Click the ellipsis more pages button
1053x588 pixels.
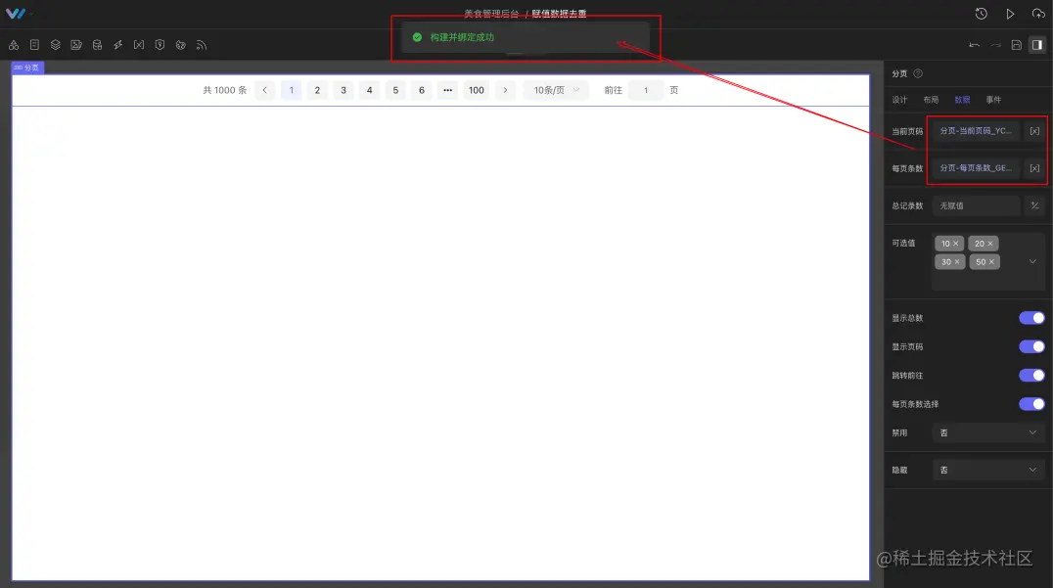point(448,90)
